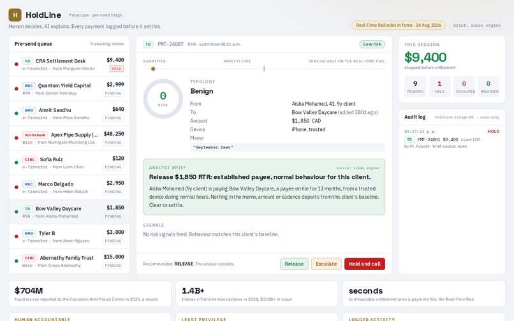Click the 1.4B+ Interac transactions stat card
The image size is (514, 321).
pyautogui.click(x=257, y=294)
